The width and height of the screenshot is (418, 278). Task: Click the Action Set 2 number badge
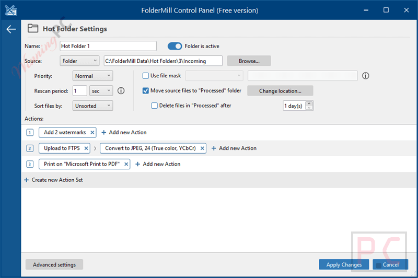point(30,148)
